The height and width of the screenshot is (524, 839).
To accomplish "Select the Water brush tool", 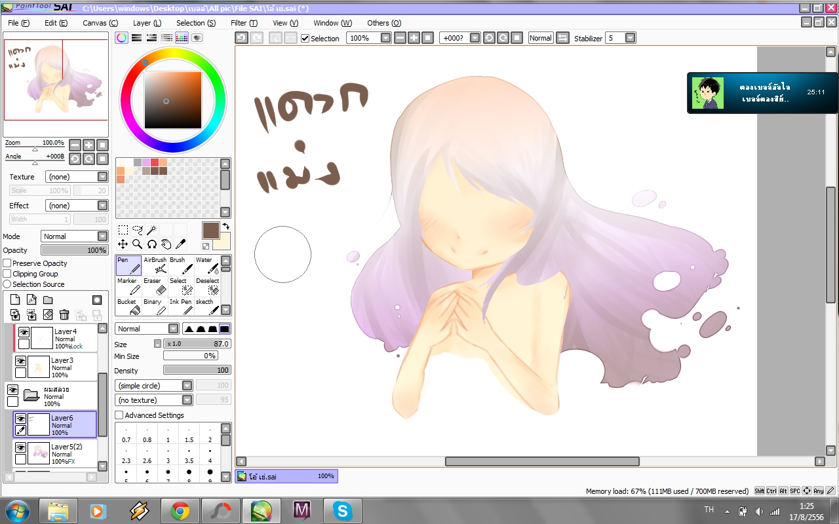I will (207, 265).
